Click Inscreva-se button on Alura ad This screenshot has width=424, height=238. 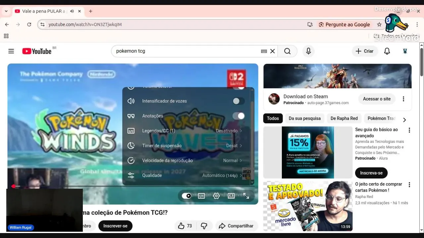[x=371, y=173]
